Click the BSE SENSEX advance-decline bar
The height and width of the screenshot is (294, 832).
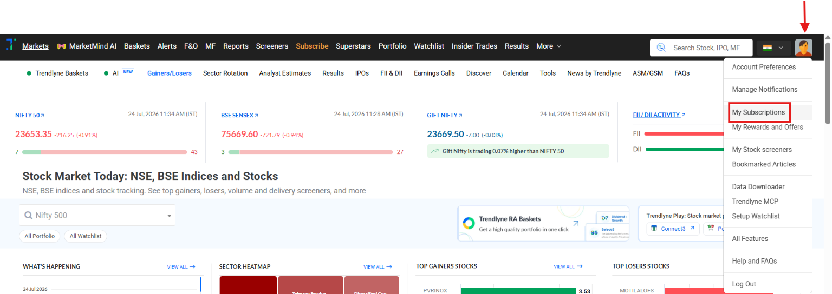point(310,152)
